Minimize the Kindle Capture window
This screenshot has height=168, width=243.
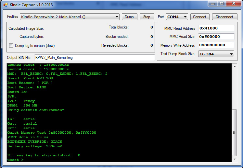click(213, 3)
